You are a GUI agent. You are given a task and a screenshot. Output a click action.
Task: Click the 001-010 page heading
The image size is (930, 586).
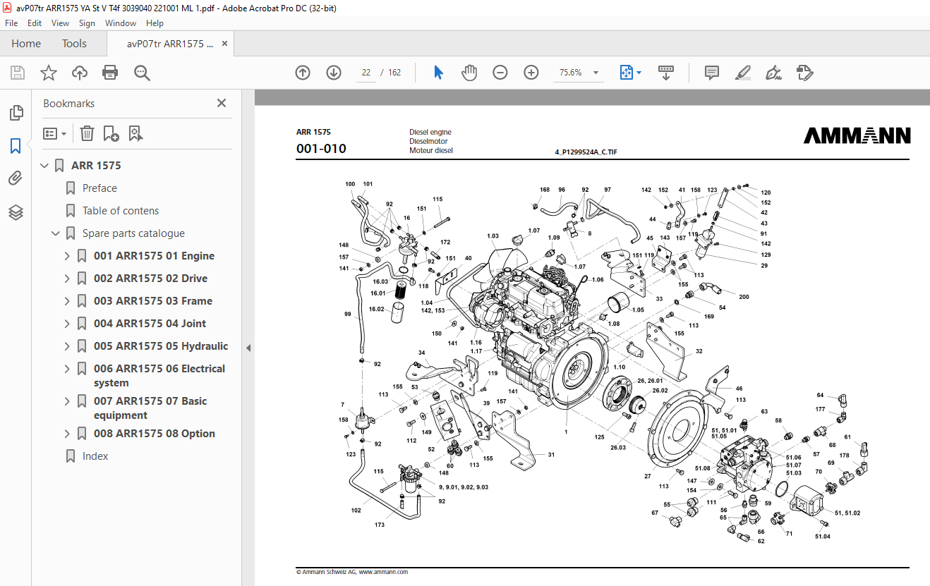click(x=321, y=149)
